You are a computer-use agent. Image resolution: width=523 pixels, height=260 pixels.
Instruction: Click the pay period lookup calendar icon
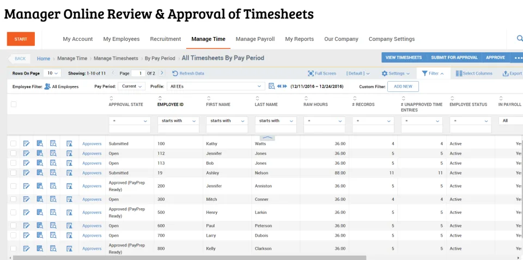point(272,86)
